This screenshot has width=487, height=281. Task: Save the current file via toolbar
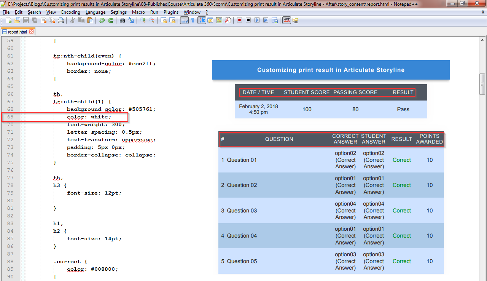click(x=25, y=20)
